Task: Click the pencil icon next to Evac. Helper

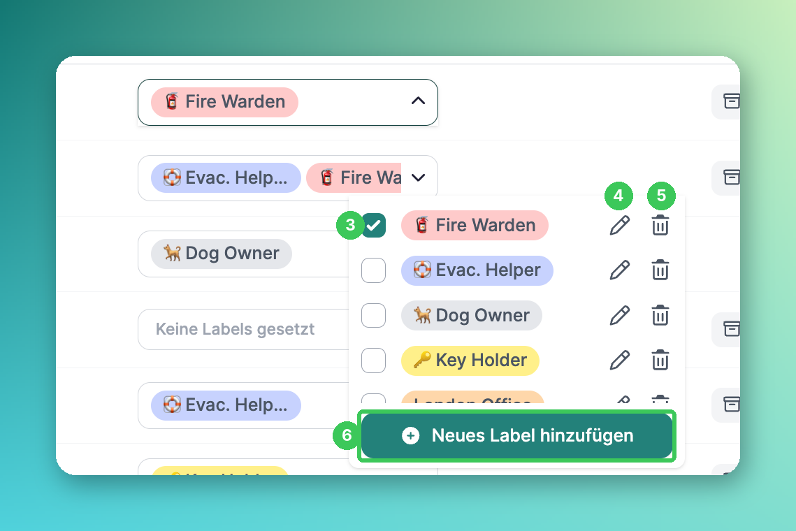Action: (619, 270)
